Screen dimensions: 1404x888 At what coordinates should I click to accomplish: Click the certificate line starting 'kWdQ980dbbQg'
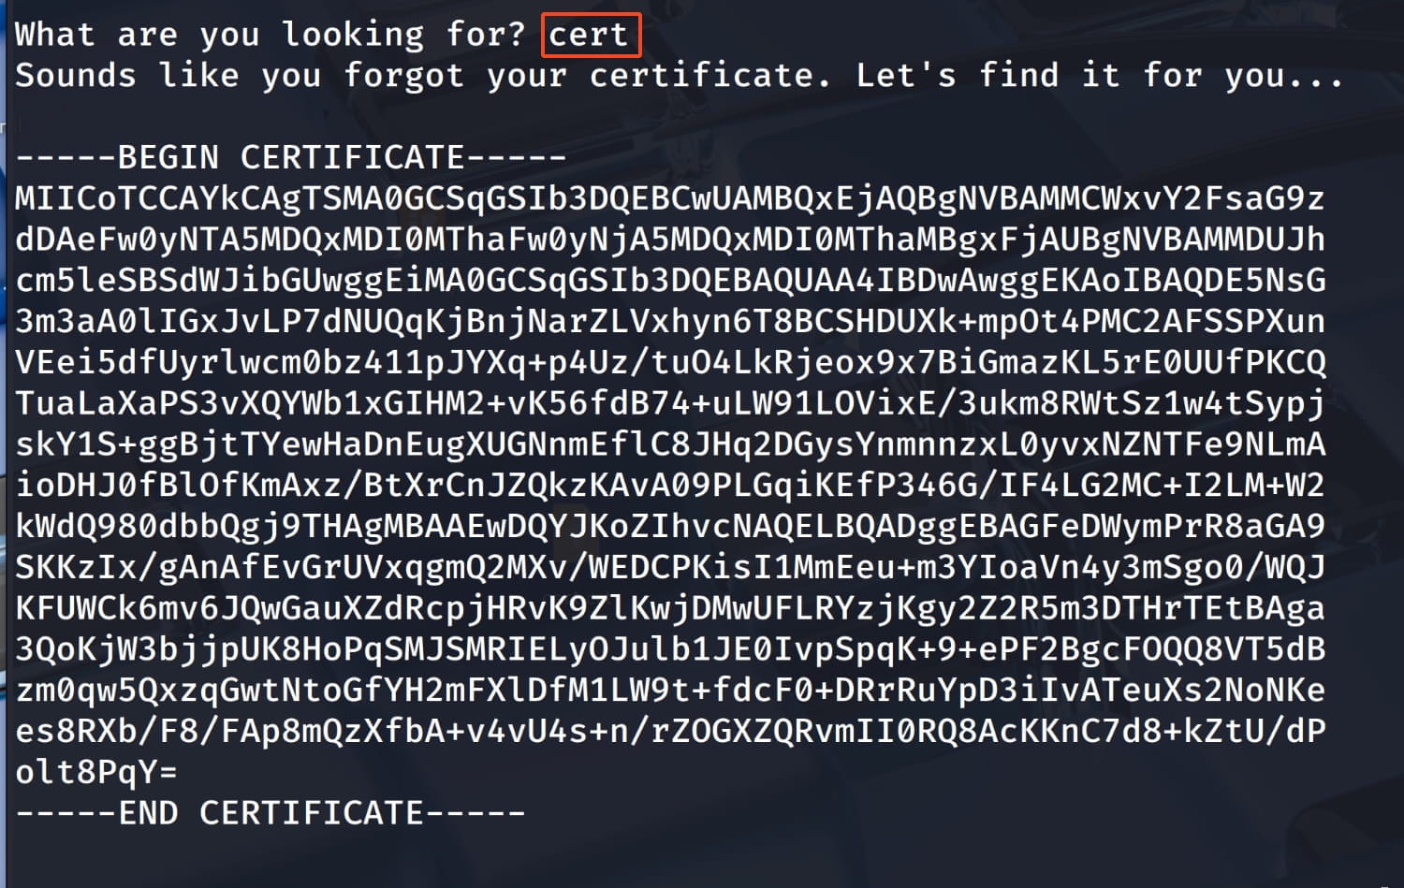(670, 526)
